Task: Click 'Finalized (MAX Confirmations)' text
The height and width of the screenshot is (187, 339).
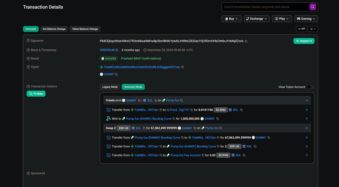Action: (141, 59)
